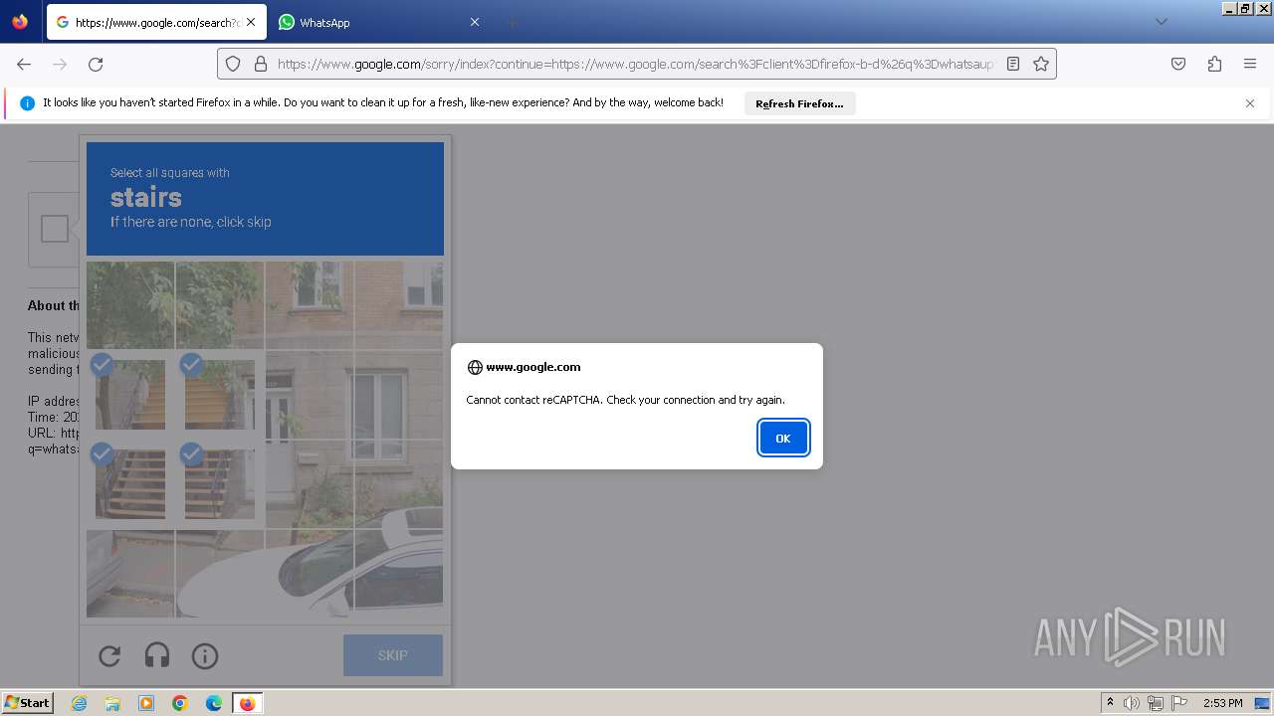Open captcha help info icon
The width and height of the screenshot is (1274, 716).
pos(205,655)
